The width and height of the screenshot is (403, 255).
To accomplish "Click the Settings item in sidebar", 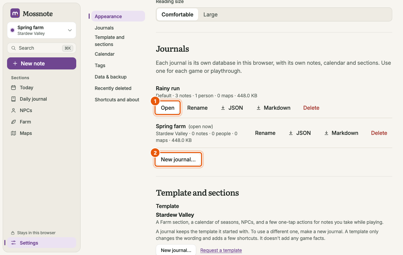I will coord(42,243).
